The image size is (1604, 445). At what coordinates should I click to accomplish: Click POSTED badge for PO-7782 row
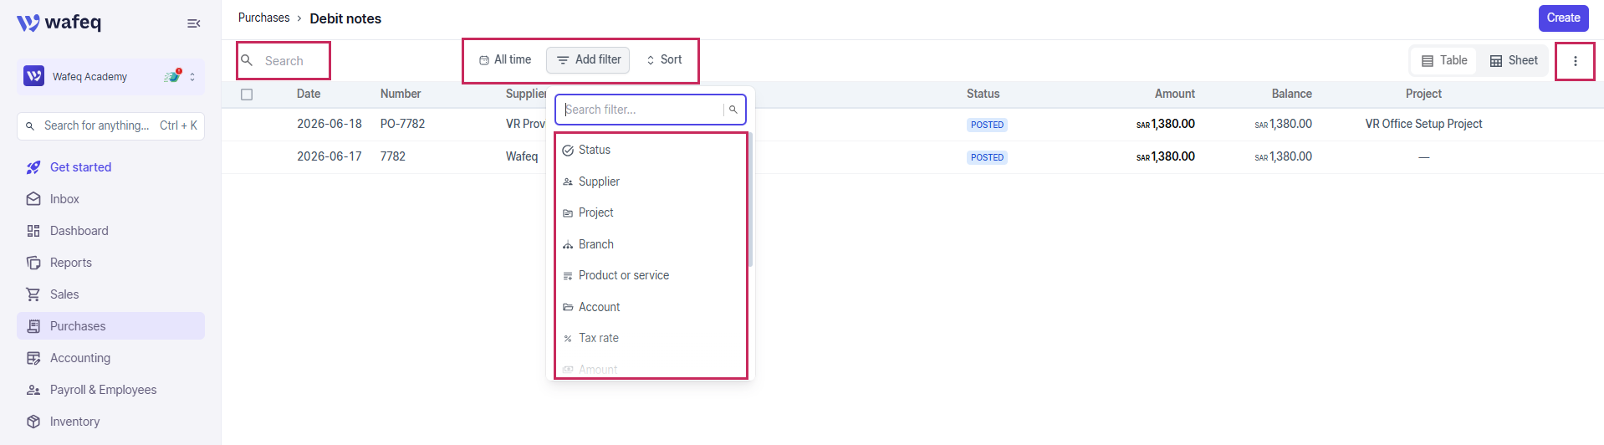click(x=987, y=125)
